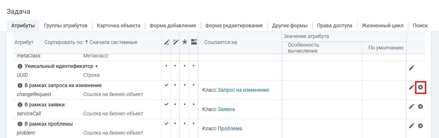Show info for В рамках заявки
Image resolution: width=439 pixels, height=138 pixels.
click(20, 105)
